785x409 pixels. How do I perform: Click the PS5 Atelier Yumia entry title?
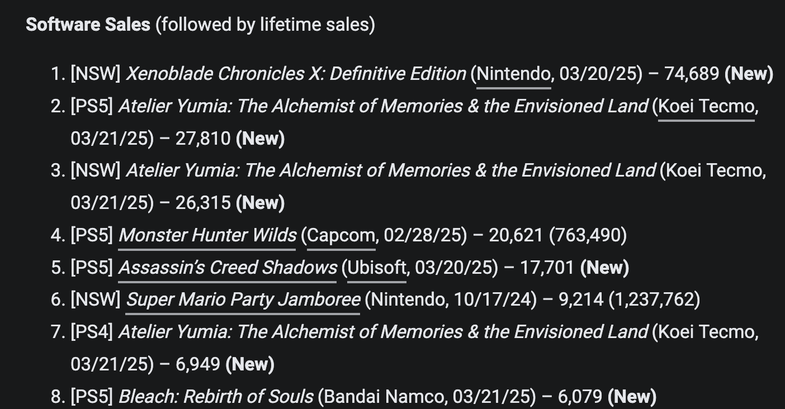click(x=383, y=106)
